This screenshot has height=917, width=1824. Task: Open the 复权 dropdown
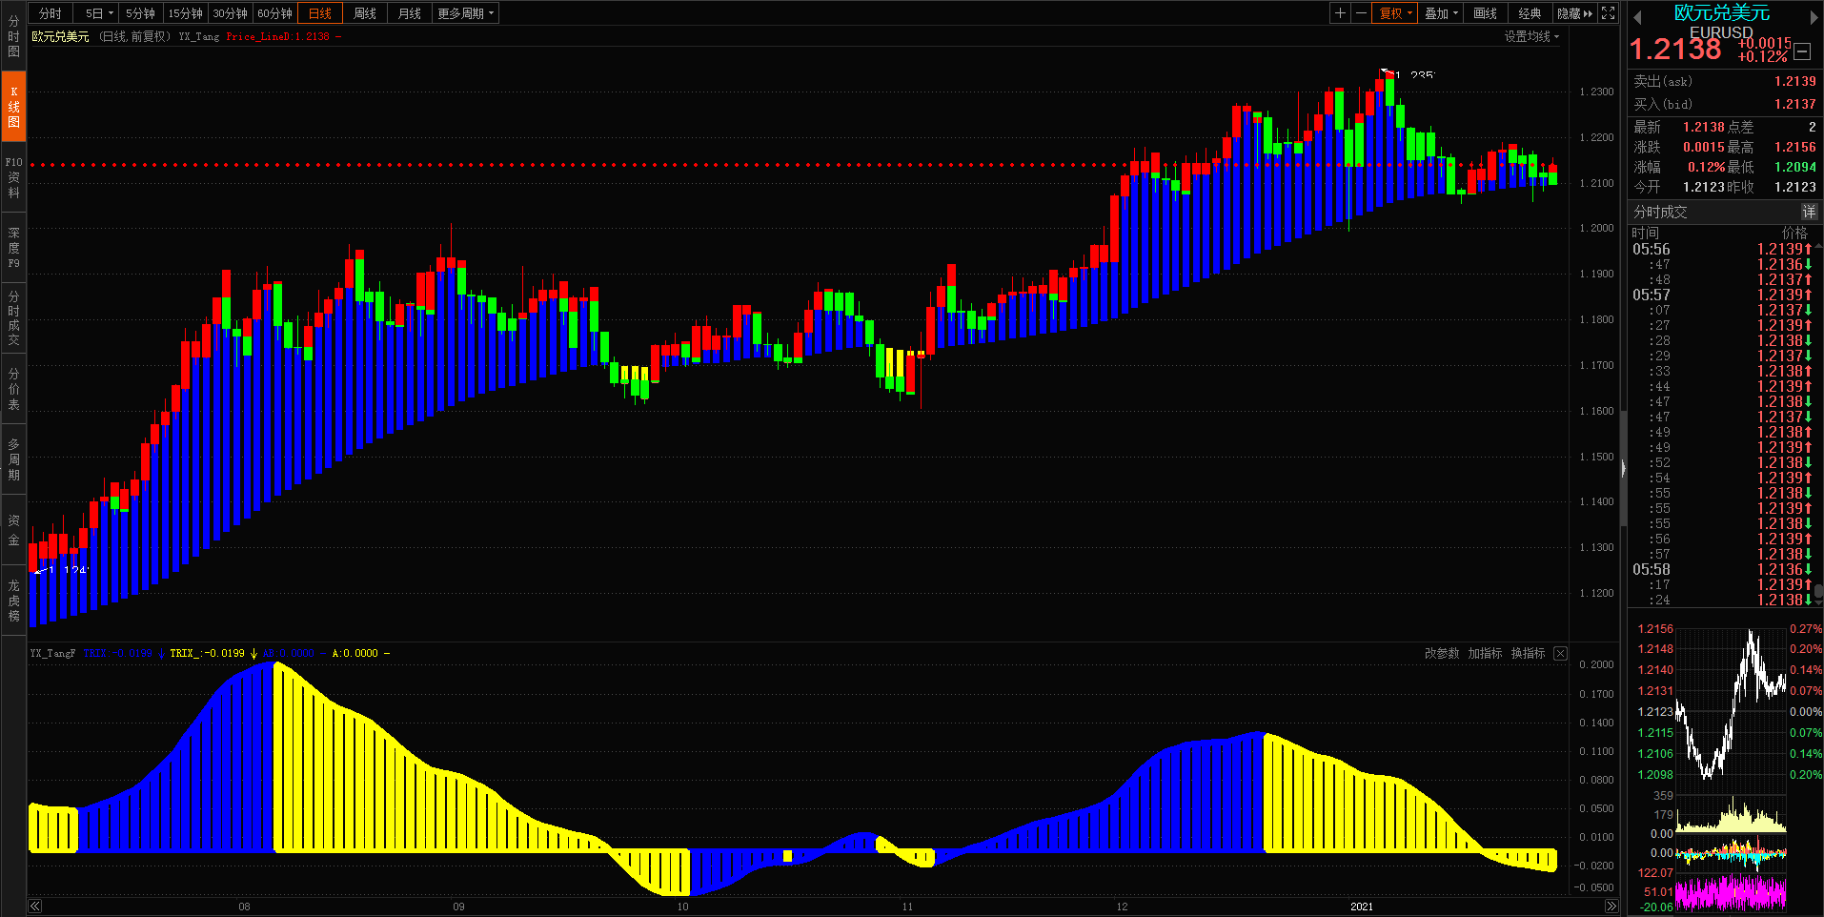pyautogui.click(x=1395, y=13)
